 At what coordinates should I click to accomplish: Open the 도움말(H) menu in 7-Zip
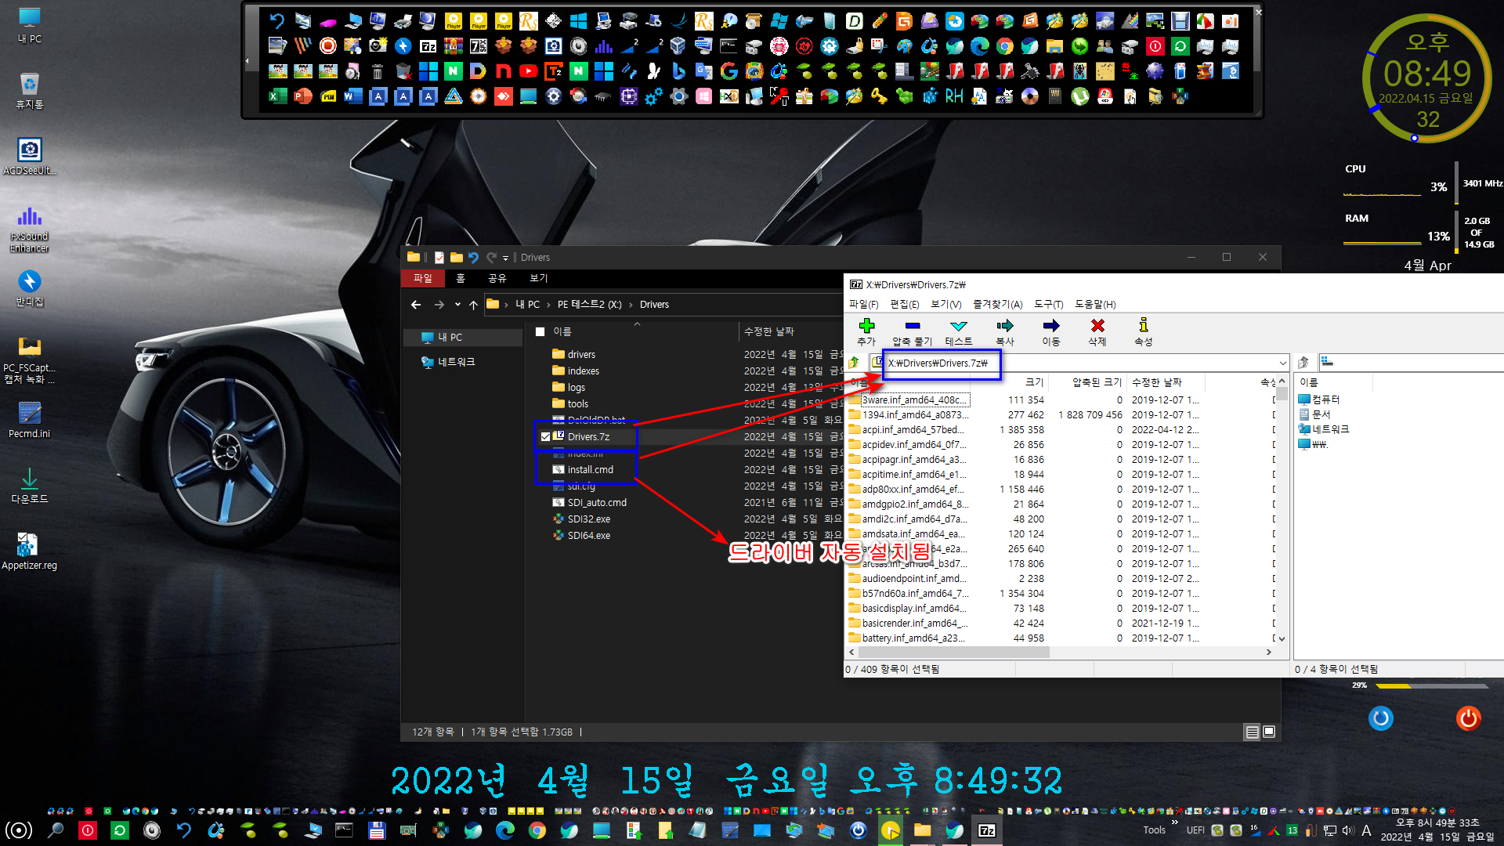point(1095,304)
